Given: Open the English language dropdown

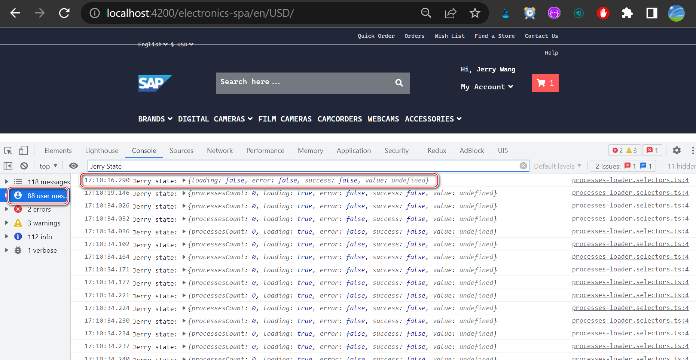Looking at the screenshot, I should pyautogui.click(x=153, y=44).
